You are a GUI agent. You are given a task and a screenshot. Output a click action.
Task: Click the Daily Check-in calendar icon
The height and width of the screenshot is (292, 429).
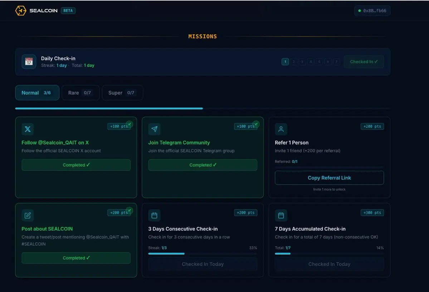tap(29, 62)
